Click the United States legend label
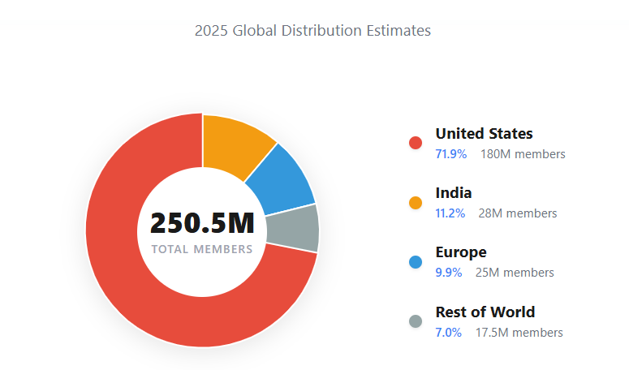 click(x=484, y=134)
